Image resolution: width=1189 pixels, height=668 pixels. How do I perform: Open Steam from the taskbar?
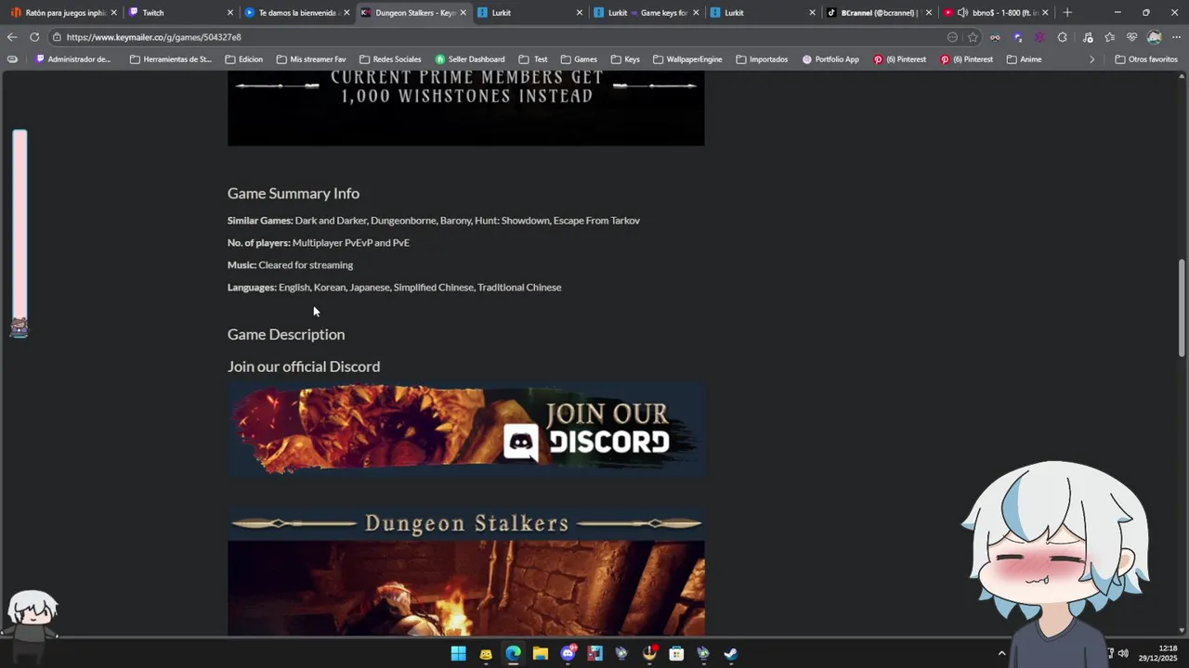731,653
